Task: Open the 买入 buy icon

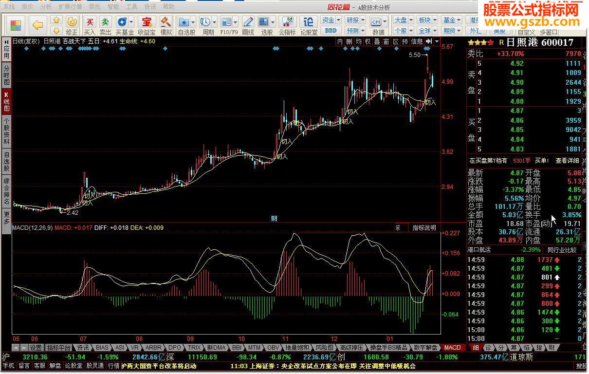Action: [90, 25]
